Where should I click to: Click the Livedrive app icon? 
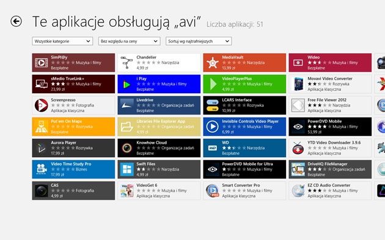127,105
